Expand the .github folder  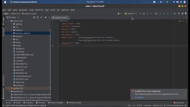[x=11, y=24]
